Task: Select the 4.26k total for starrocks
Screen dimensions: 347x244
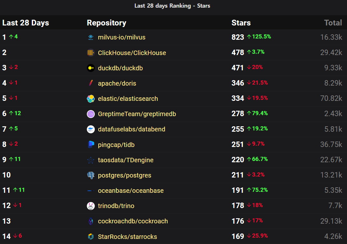Action: tap(333, 236)
